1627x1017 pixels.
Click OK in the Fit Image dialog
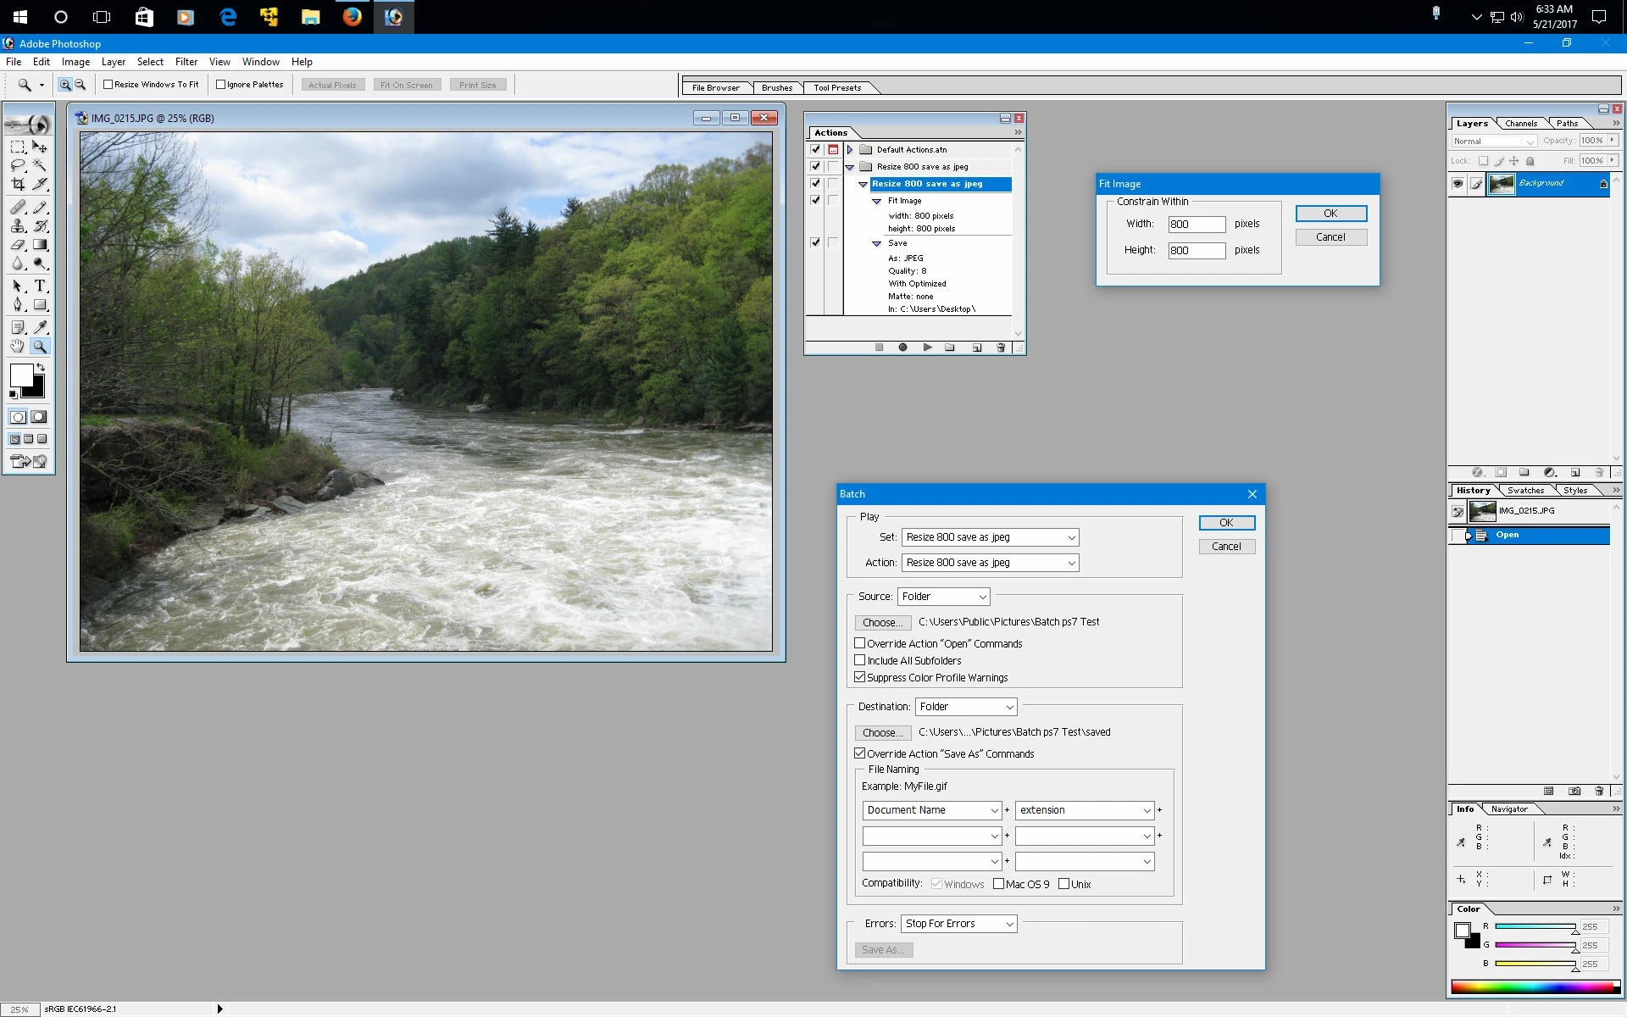click(x=1330, y=214)
